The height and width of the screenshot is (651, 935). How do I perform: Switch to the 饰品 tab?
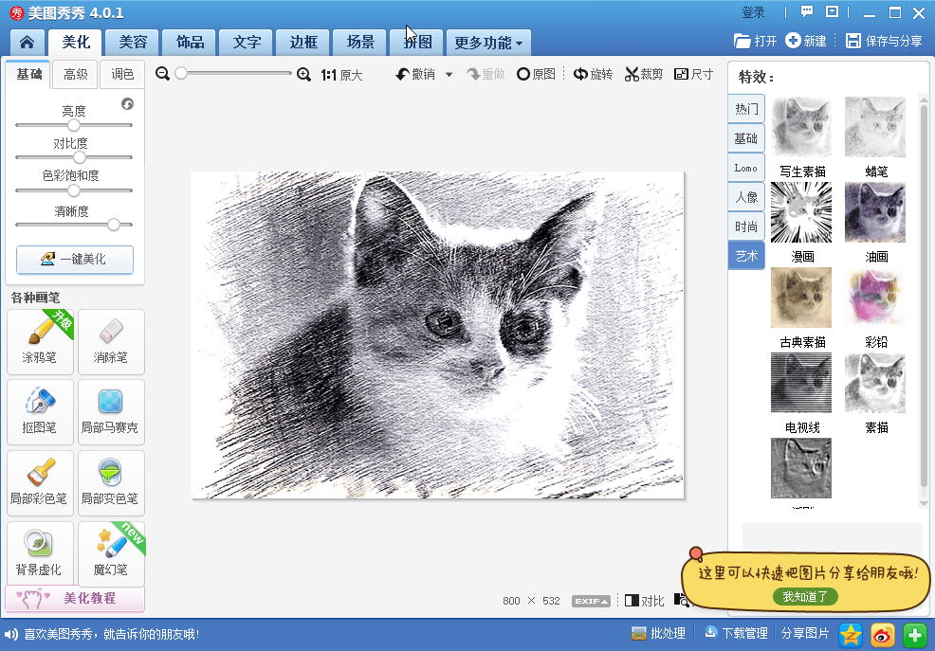[190, 43]
